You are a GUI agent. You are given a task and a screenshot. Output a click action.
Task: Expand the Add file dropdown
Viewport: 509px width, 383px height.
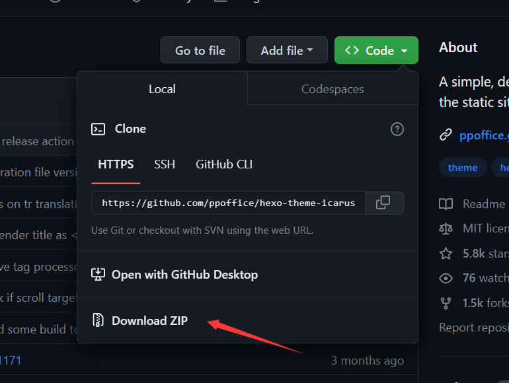[287, 50]
